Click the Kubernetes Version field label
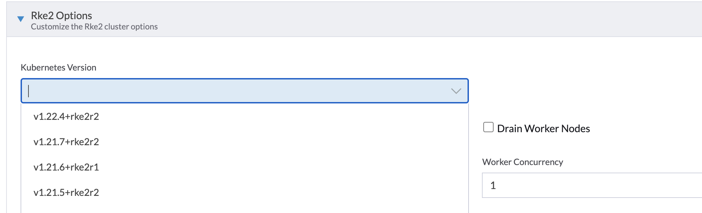Viewport: 702px width, 213px height. click(58, 67)
